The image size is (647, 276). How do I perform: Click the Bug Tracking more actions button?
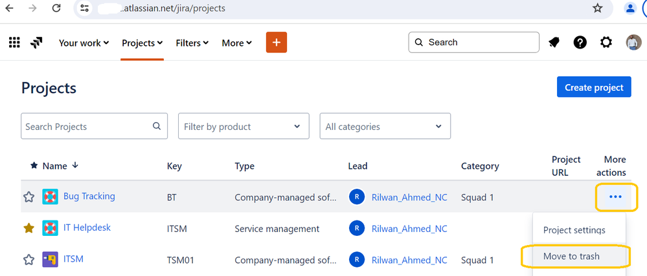(x=615, y=196)
